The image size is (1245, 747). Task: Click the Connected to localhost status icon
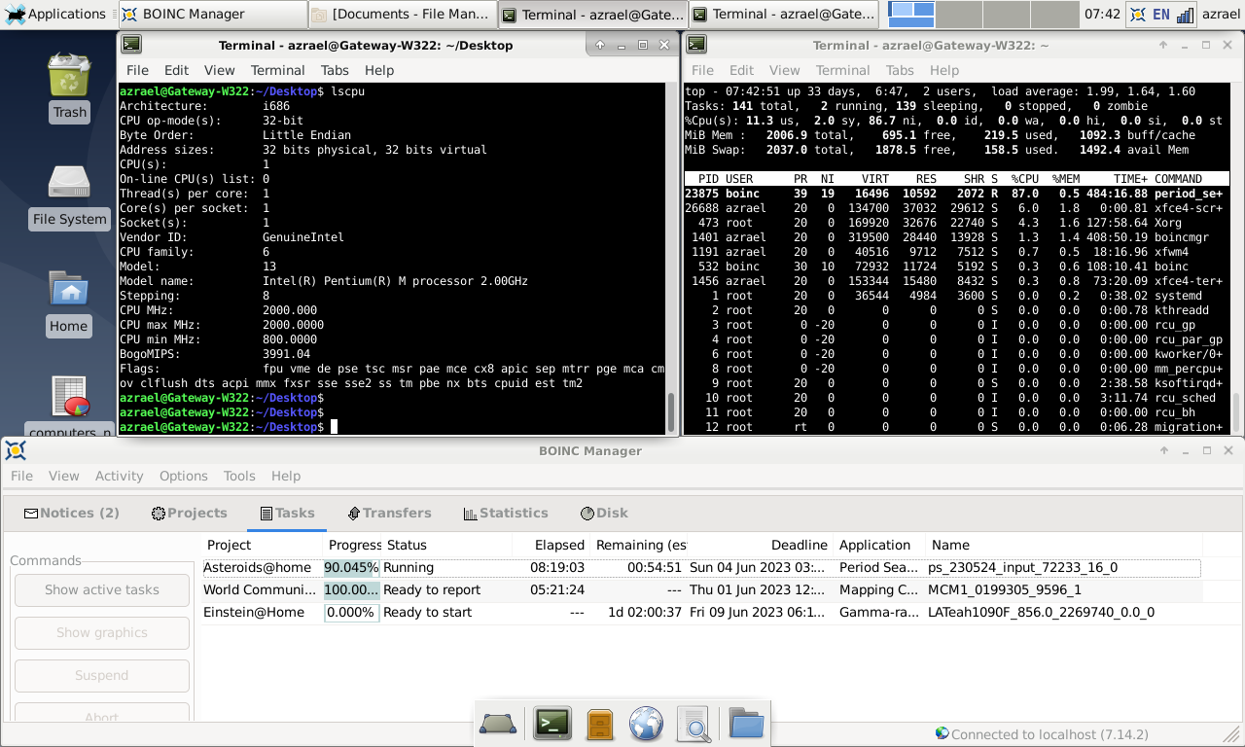tap(942, 733)
